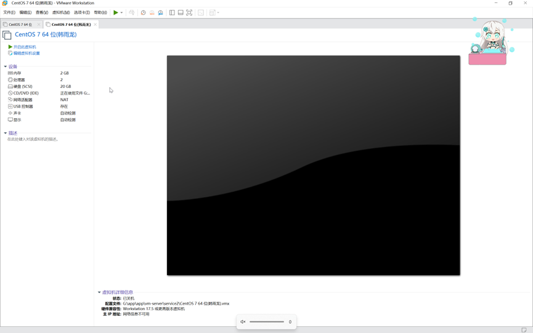Click the black VM screen preview
This screenshot has height=333, width=533.
(x=314, y=166)
